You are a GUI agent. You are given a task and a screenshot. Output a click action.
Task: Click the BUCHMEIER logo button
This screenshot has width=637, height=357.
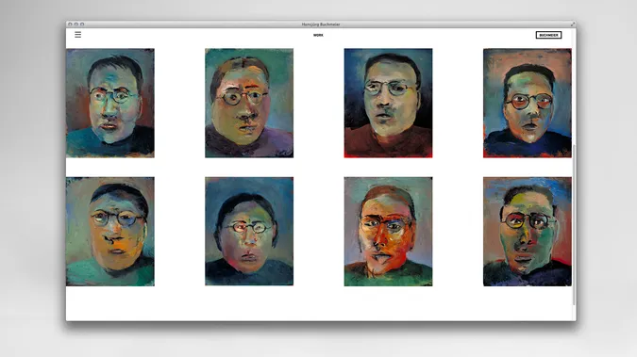pyautogui.click(x=548, y=35)
